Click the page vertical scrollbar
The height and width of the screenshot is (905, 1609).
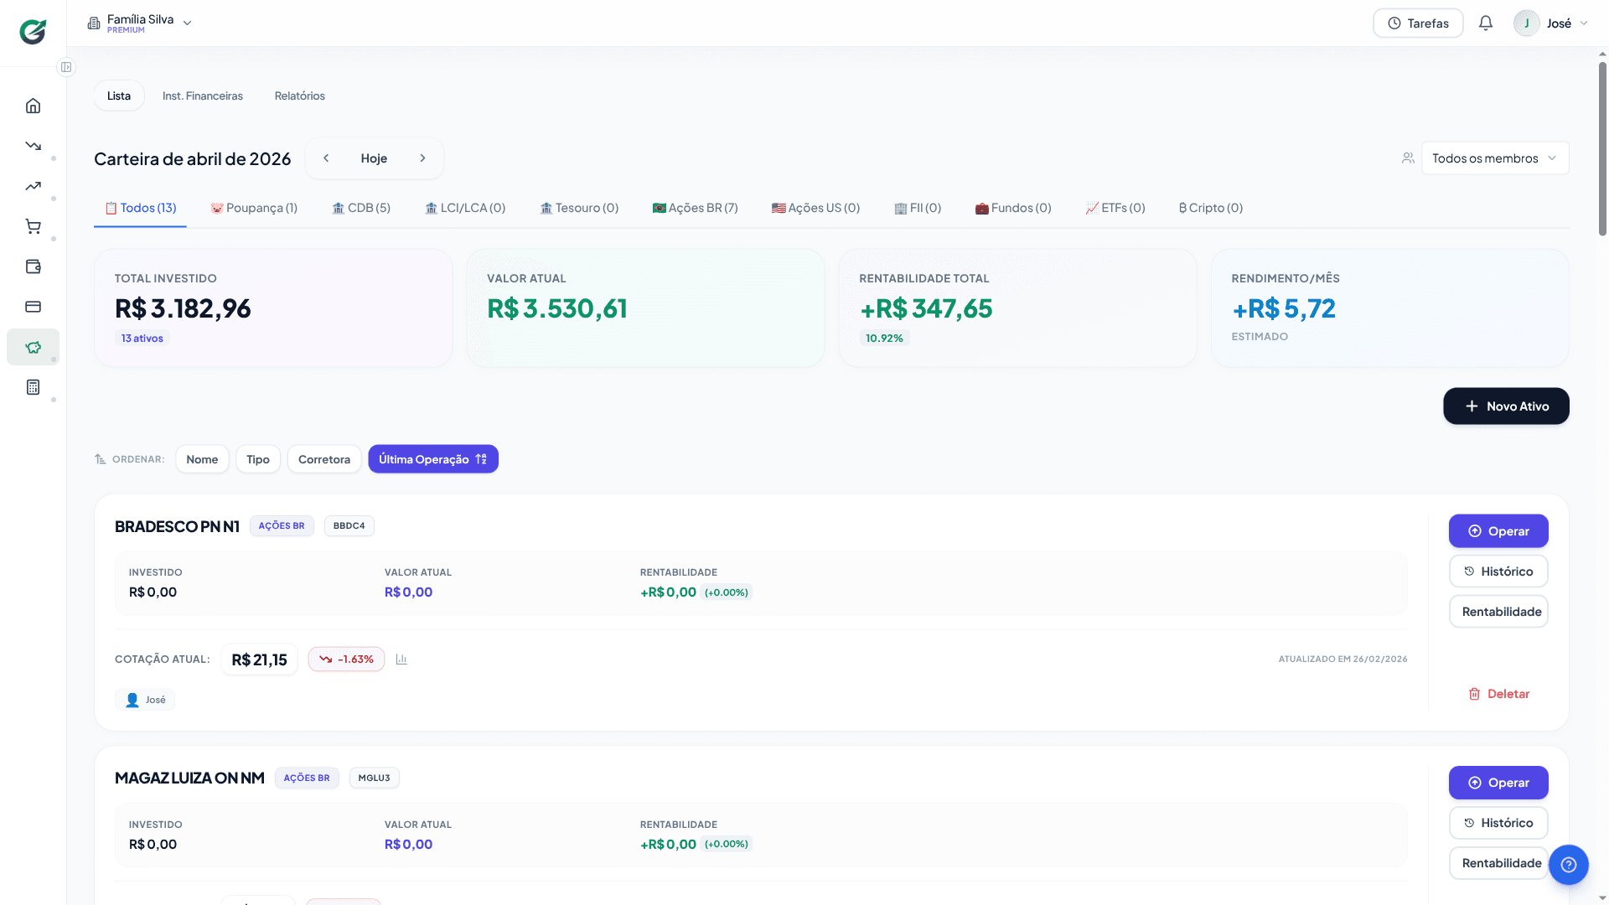pyautogui.click(x=1602, y=149)
